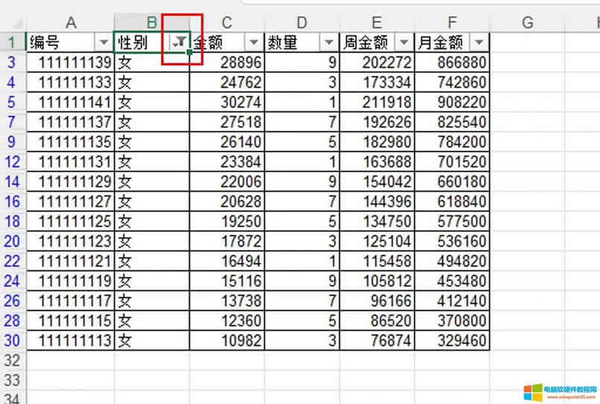The width and height of the screenshot is (600, 404).
Task: Select row 33 header
Action: (x=12, y=380)
